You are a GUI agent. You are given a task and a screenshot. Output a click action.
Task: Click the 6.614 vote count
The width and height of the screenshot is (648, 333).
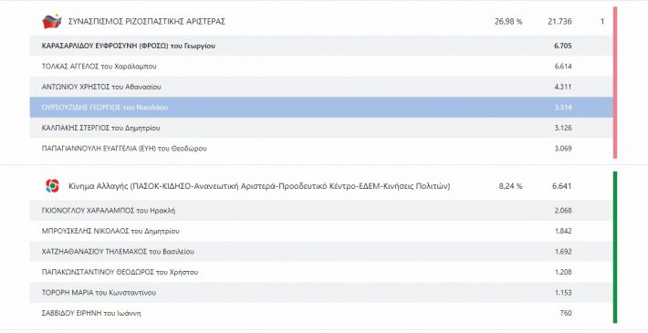pos(563,66)
